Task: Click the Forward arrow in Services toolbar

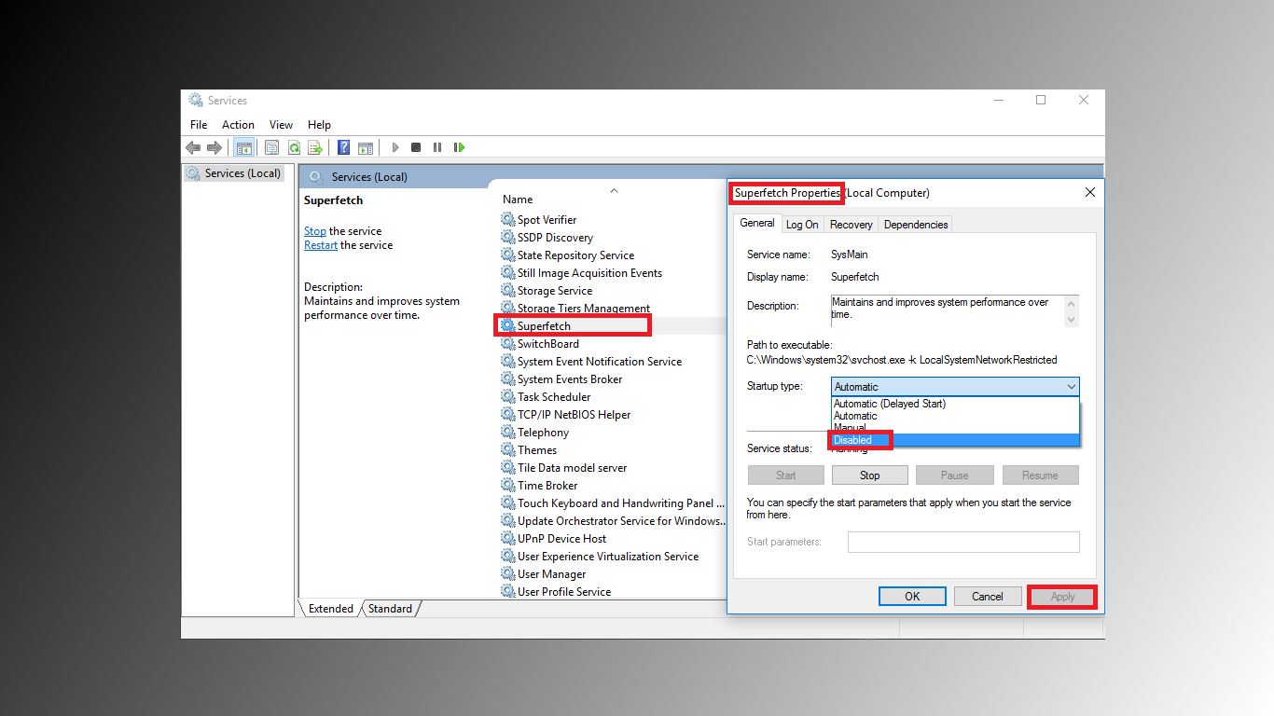Action: (x=215, y=147)
